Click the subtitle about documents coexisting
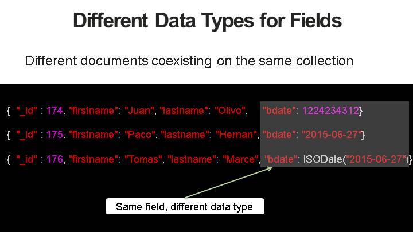 tap(189, 60)
